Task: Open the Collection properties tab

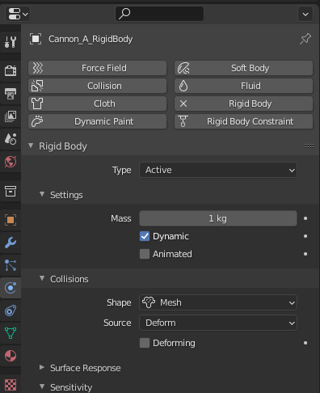Action: pos(11,191)
